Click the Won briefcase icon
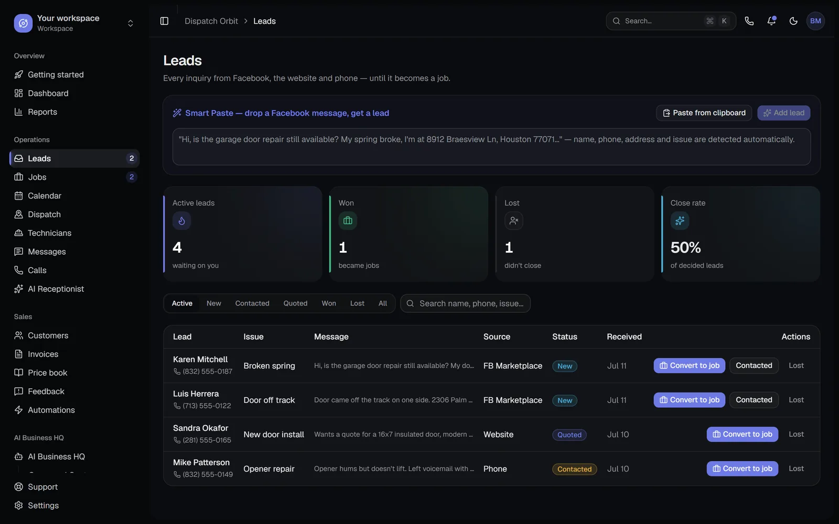This screenshot has width=839, height=524. tap(348, 221)
